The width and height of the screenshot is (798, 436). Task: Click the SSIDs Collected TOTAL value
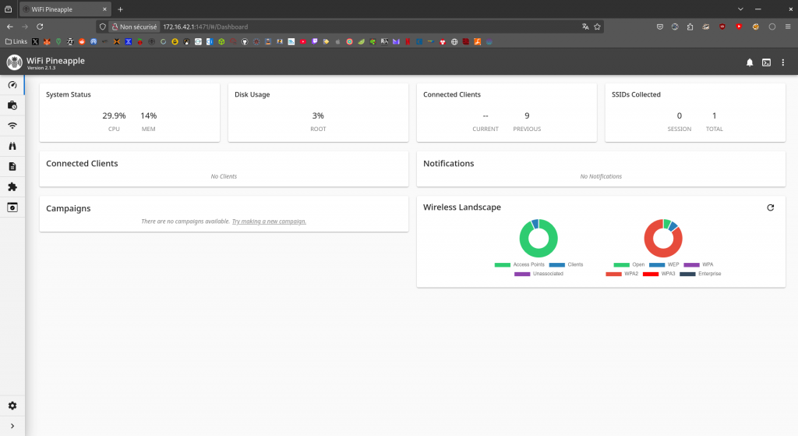click(x=714, y=116)
